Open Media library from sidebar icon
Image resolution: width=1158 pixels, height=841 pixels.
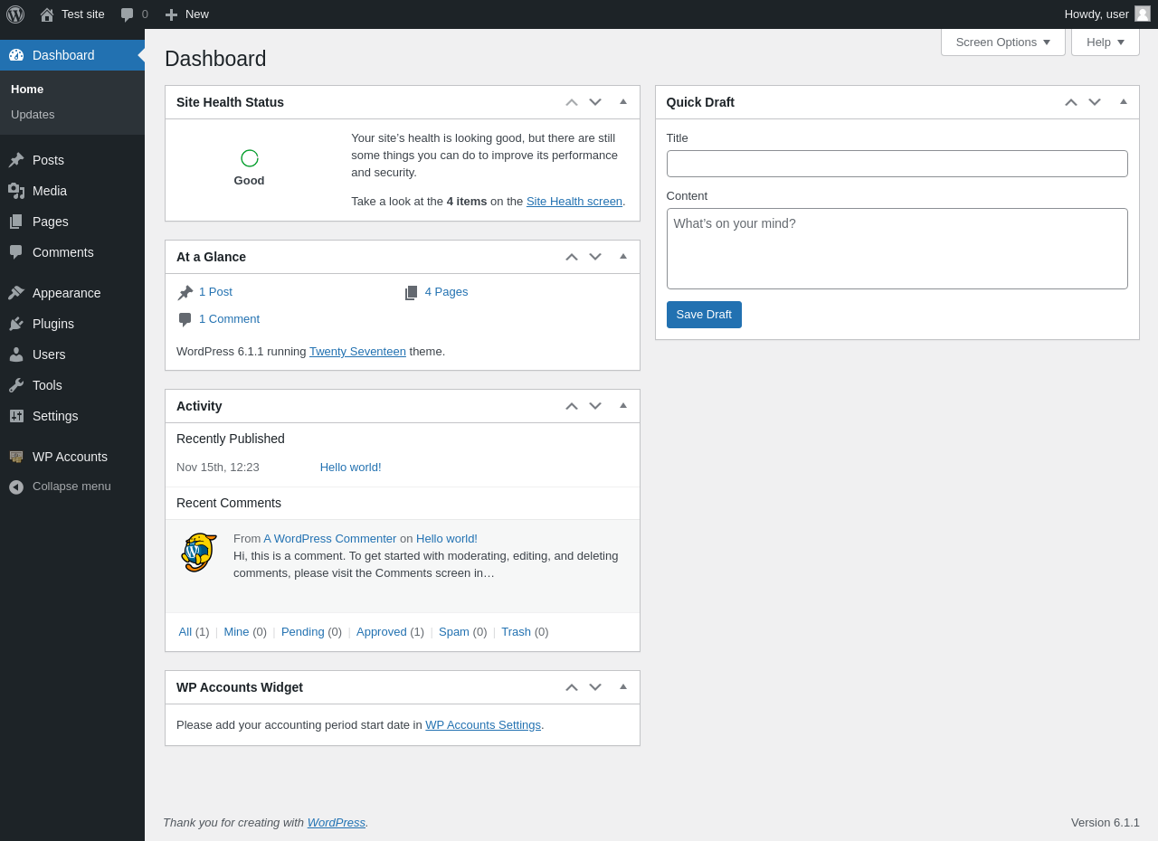16,191
